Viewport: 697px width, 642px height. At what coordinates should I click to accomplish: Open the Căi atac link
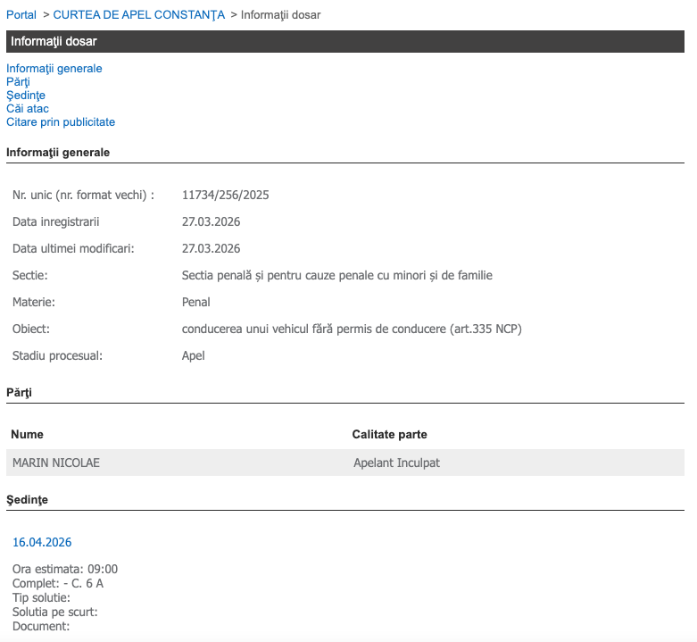pos(28,109)
